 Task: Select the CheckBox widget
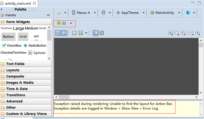(12, 46)
